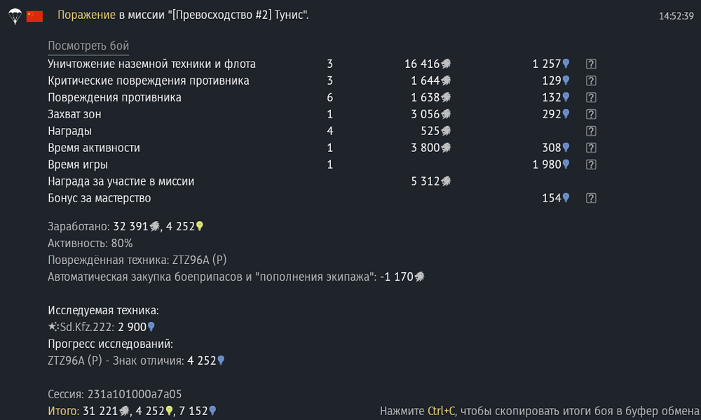Click help icon for "Бонус за мастерство"
Screen dimensions: 701x420
coord(591,197)
